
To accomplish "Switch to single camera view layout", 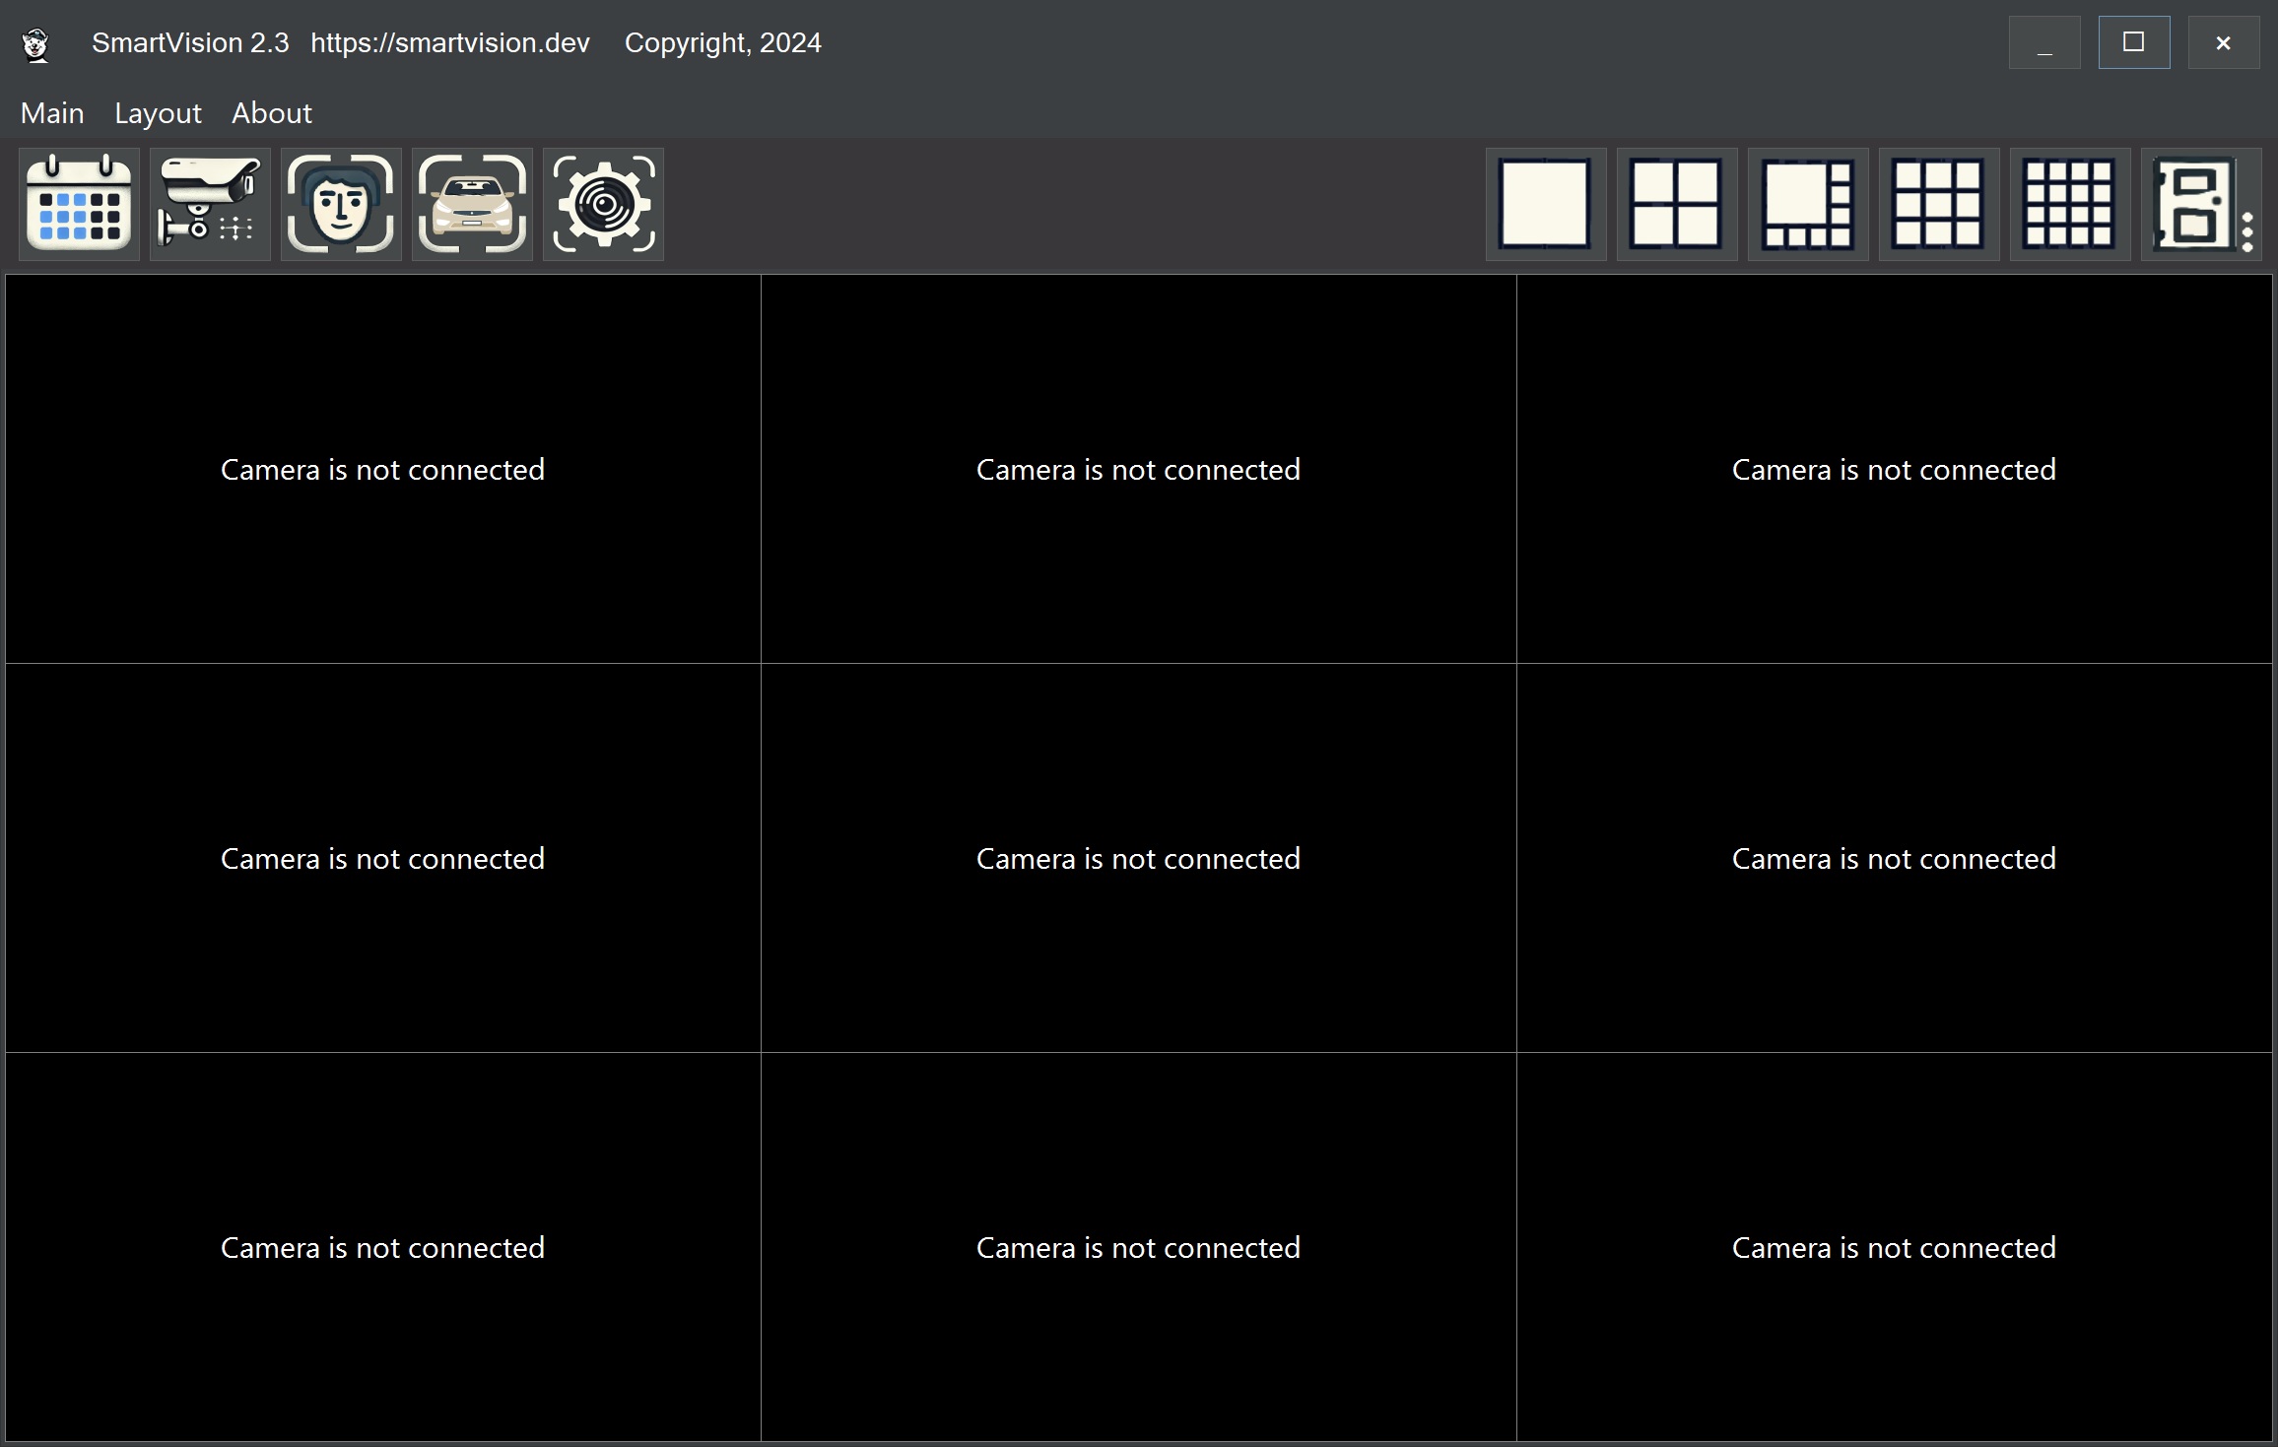I will 1545,204.
